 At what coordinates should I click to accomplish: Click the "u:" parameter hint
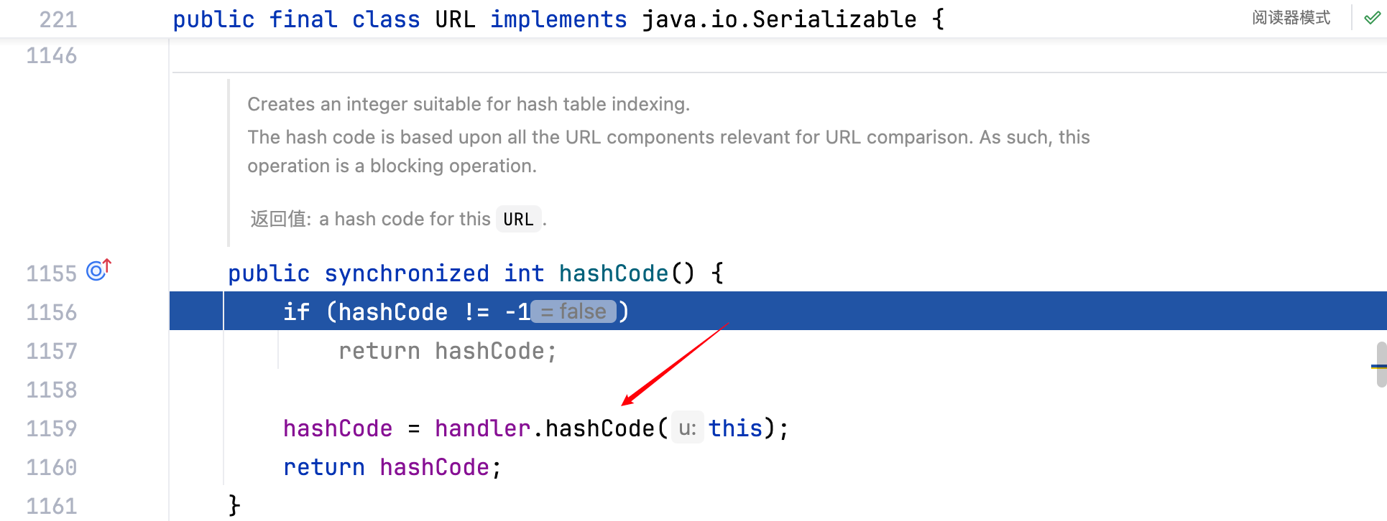point(687,428)
